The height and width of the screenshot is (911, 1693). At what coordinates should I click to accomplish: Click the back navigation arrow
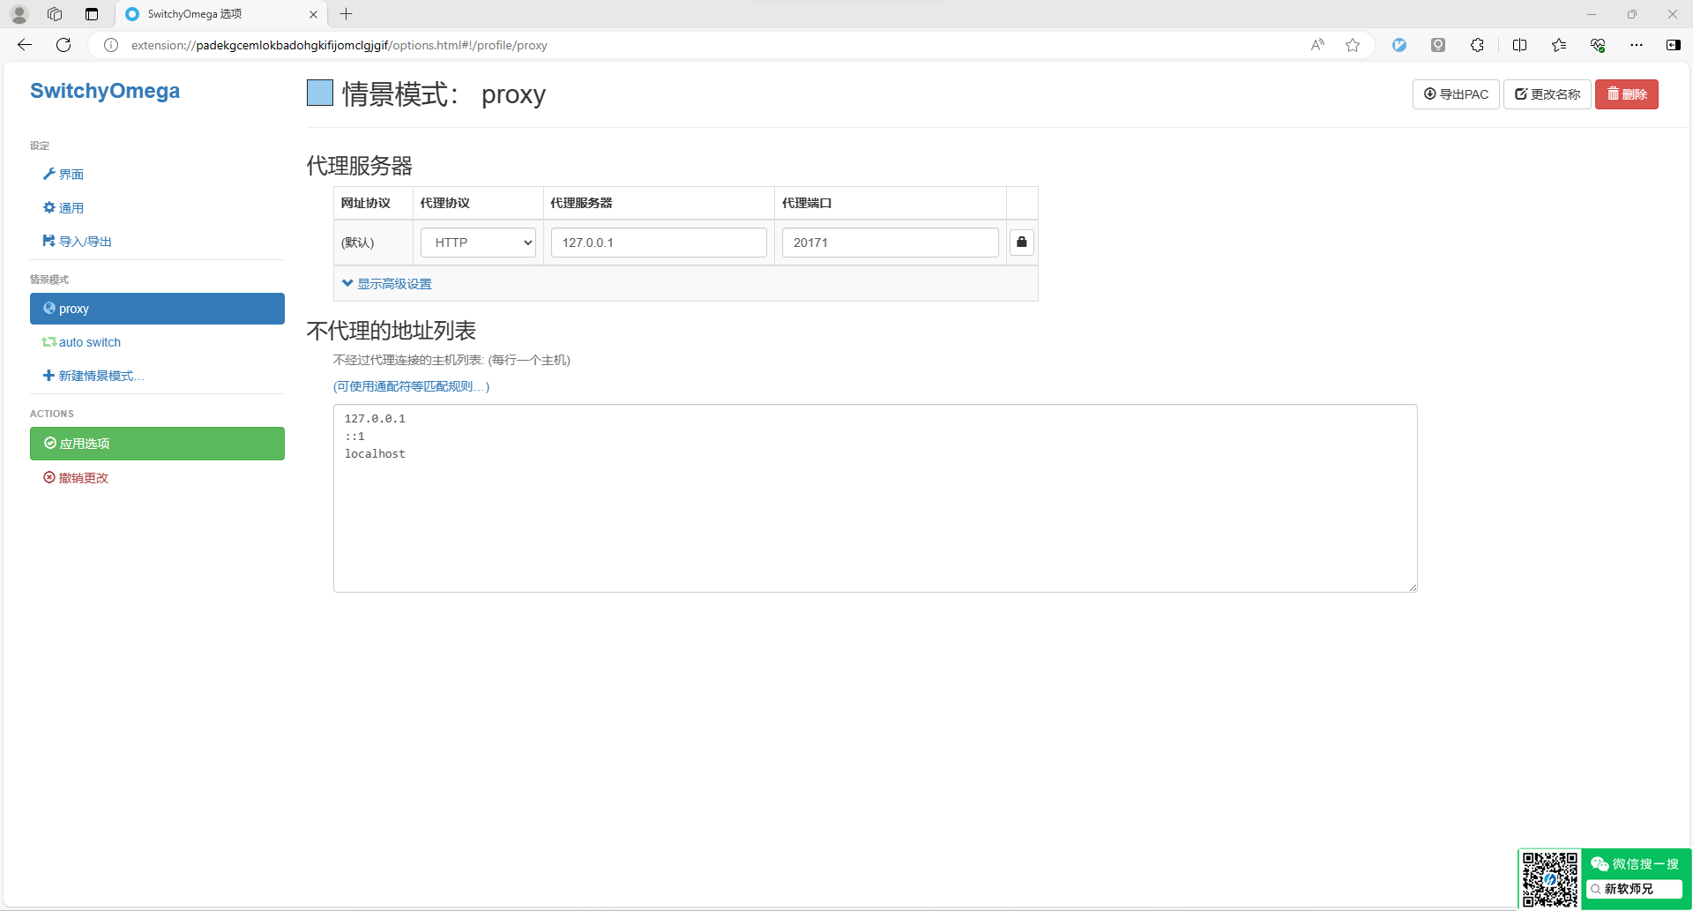click(x=25, y=45)
